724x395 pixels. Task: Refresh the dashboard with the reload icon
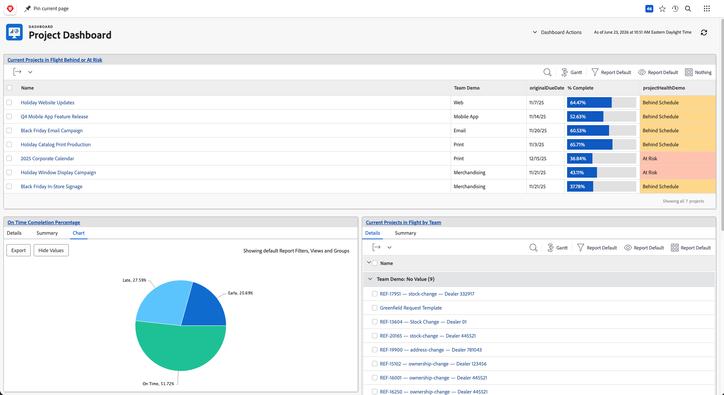coord(704,33)
